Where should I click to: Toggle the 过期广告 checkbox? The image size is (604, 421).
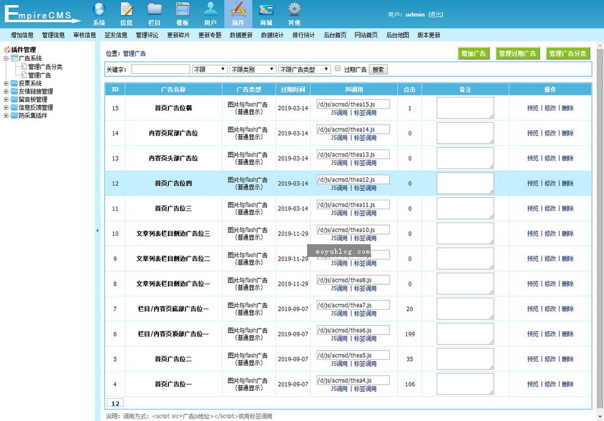tap(338, 69)
